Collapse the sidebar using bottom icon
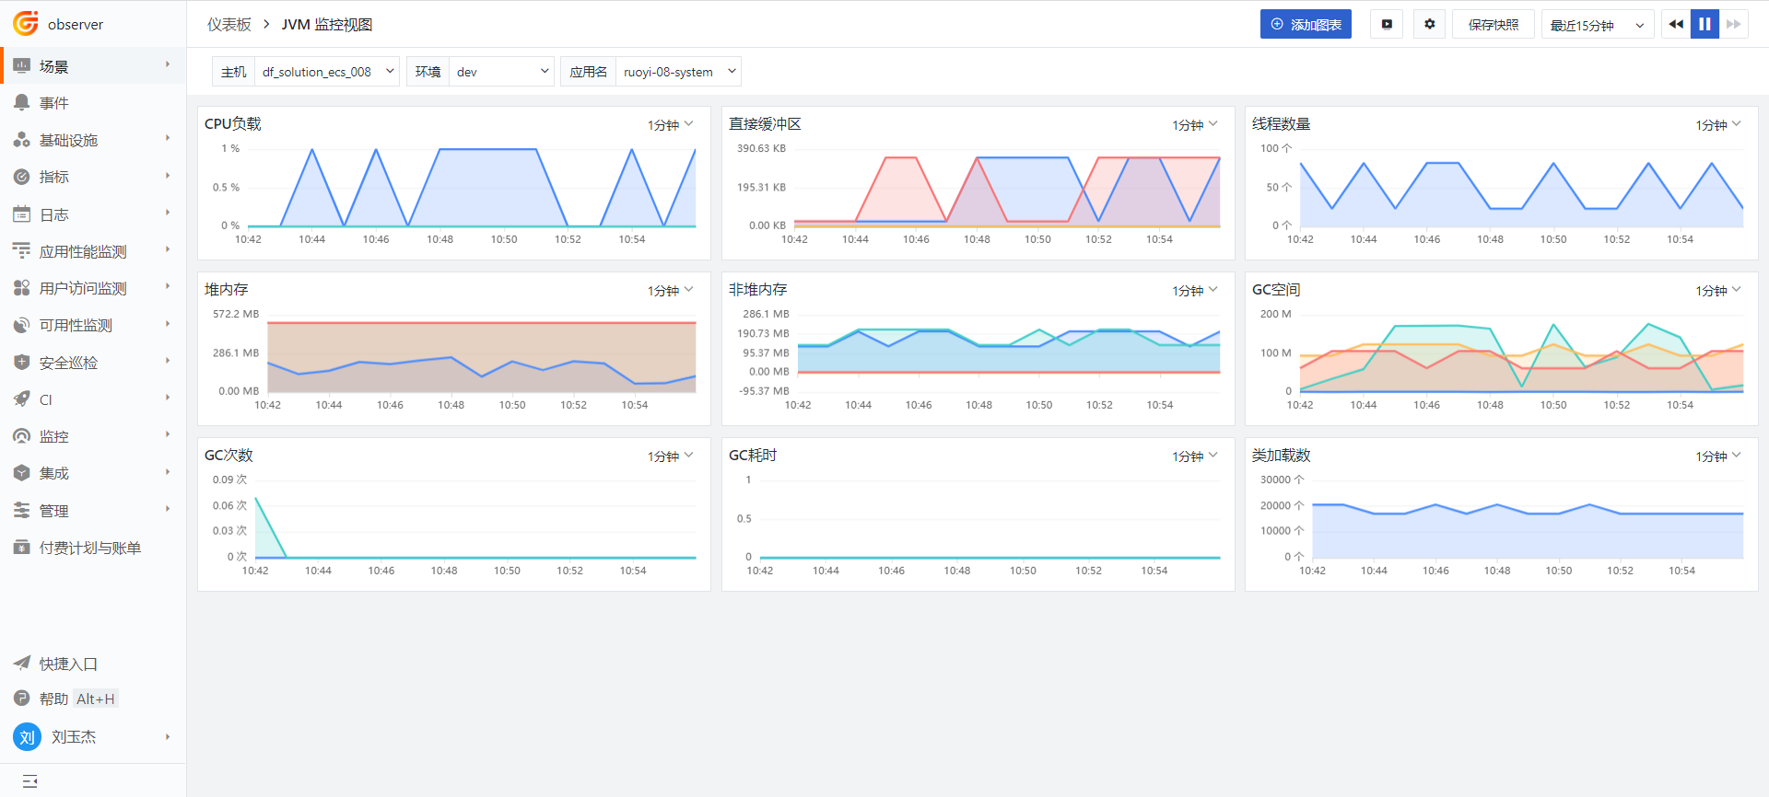Screen dimensions: 1769x797 pos(29,781)
